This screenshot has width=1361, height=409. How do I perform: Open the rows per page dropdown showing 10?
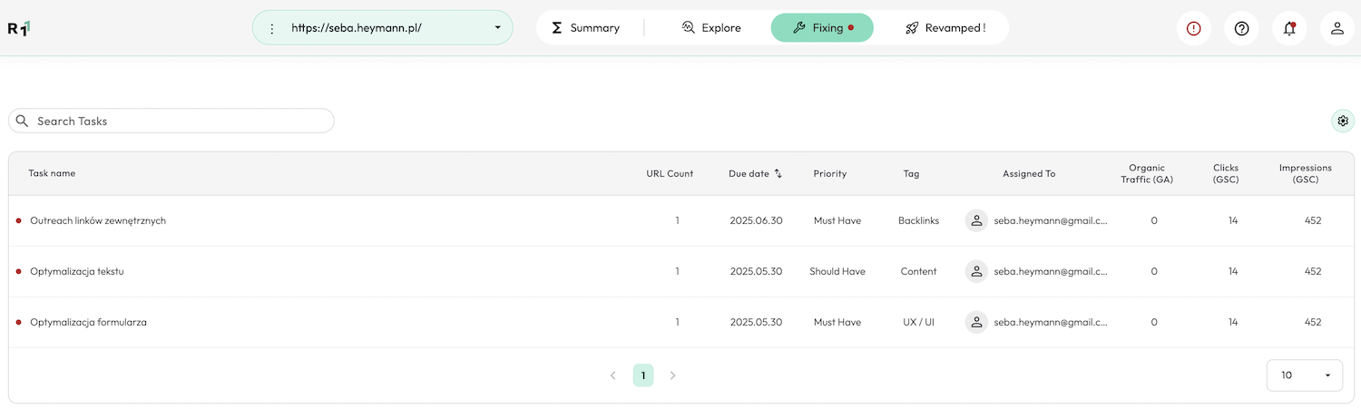click(x=1304, y=375)
